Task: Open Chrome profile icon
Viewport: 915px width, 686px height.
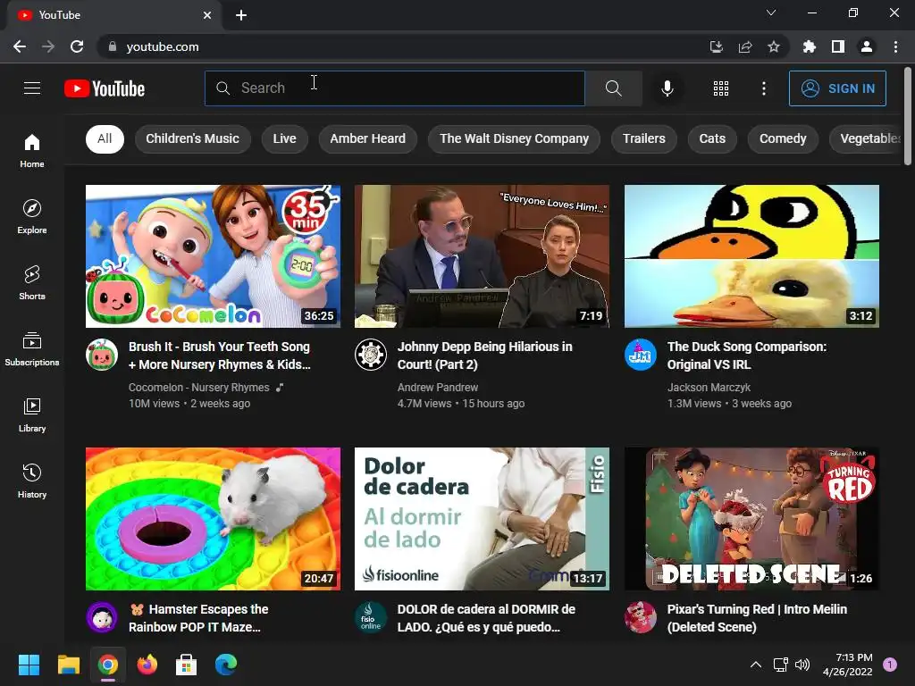Action: [x=867, y=46]
